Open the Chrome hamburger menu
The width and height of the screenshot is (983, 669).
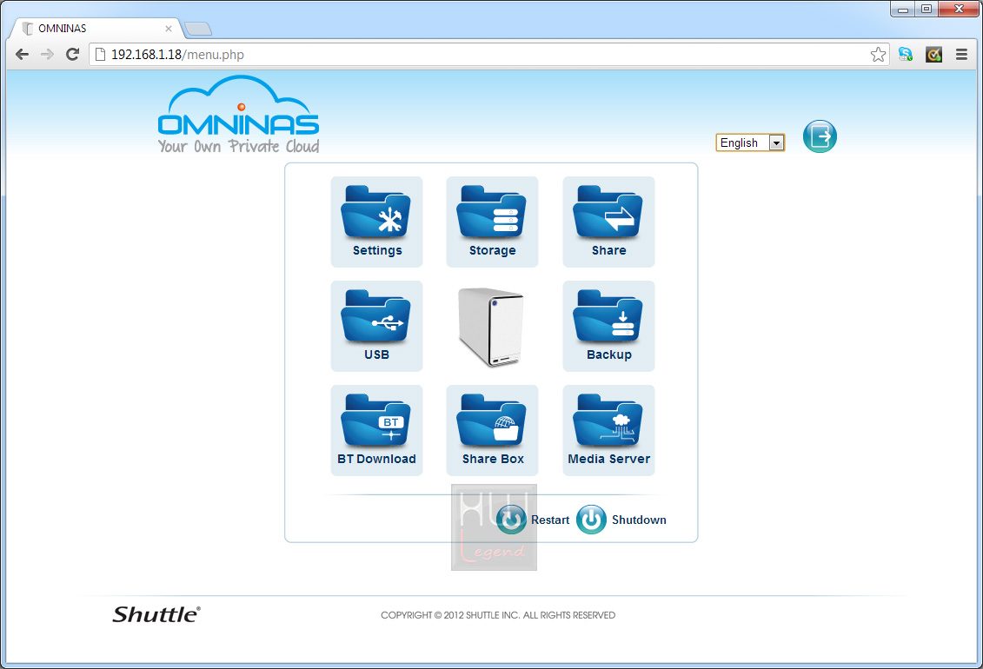[961, 55]
